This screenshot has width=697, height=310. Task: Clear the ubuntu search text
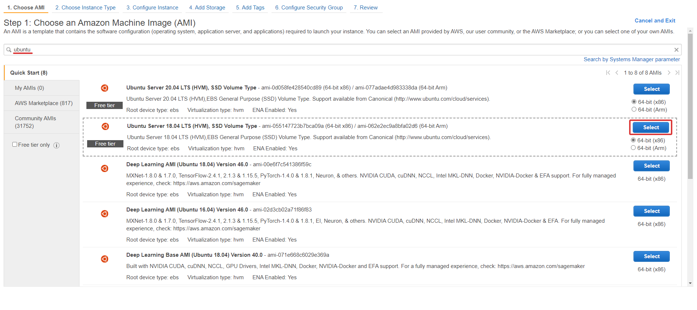pos(676,50)
